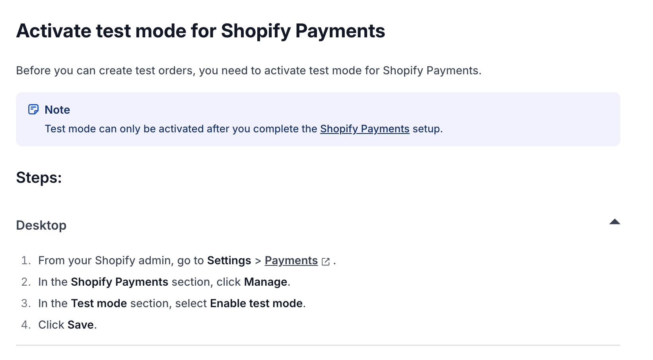Viewport: 653px width, 360px height.
Task: Click the bold word "Save" in step 4
Action: [x=81, y=325]
